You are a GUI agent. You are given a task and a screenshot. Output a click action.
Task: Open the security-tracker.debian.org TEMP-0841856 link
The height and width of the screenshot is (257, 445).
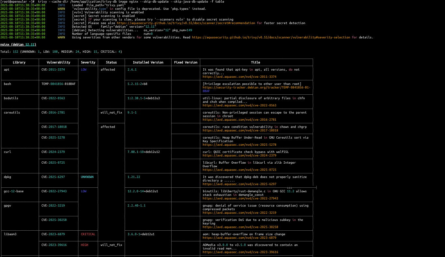point(256,88)
